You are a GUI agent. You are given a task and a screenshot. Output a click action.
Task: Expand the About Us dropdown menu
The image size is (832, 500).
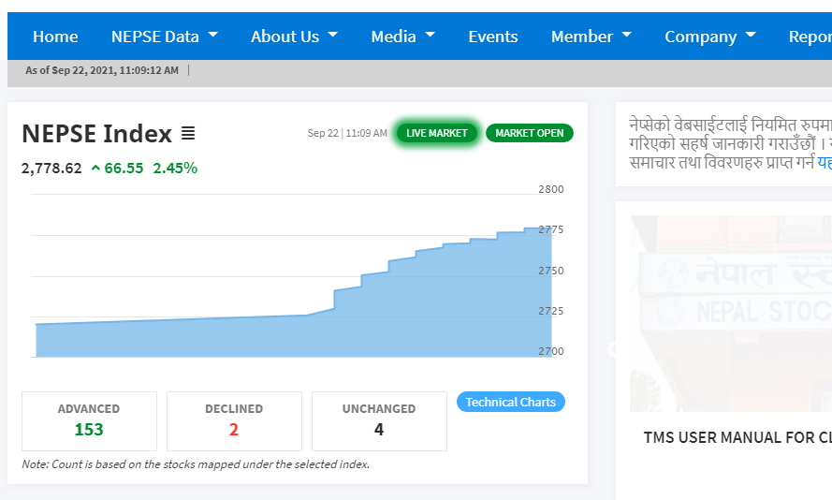[x=294, y=37]
